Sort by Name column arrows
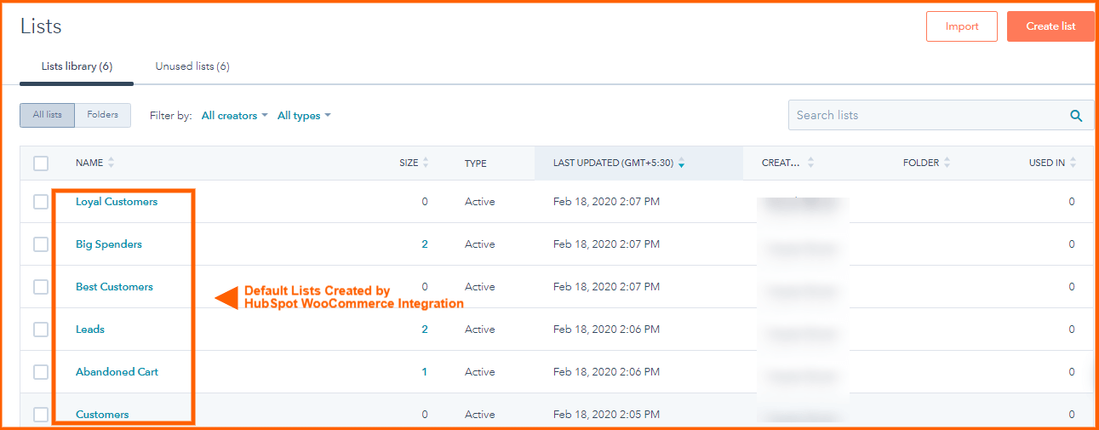Image resolution: width=1099 pixels, height=430 pixels. pos(111,163)
